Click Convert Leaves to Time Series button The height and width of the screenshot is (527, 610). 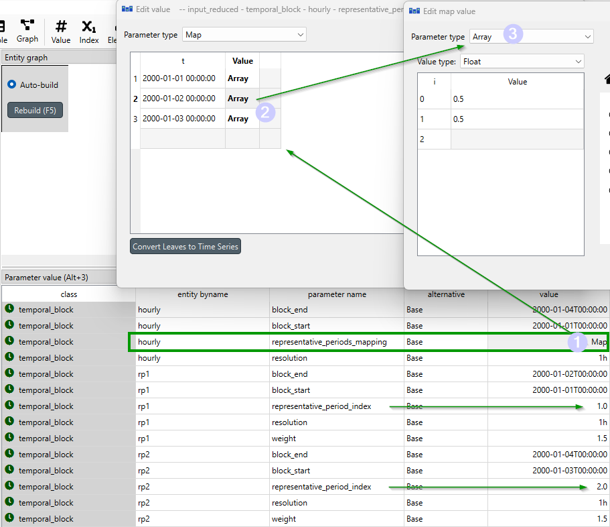tap(185, 246)
